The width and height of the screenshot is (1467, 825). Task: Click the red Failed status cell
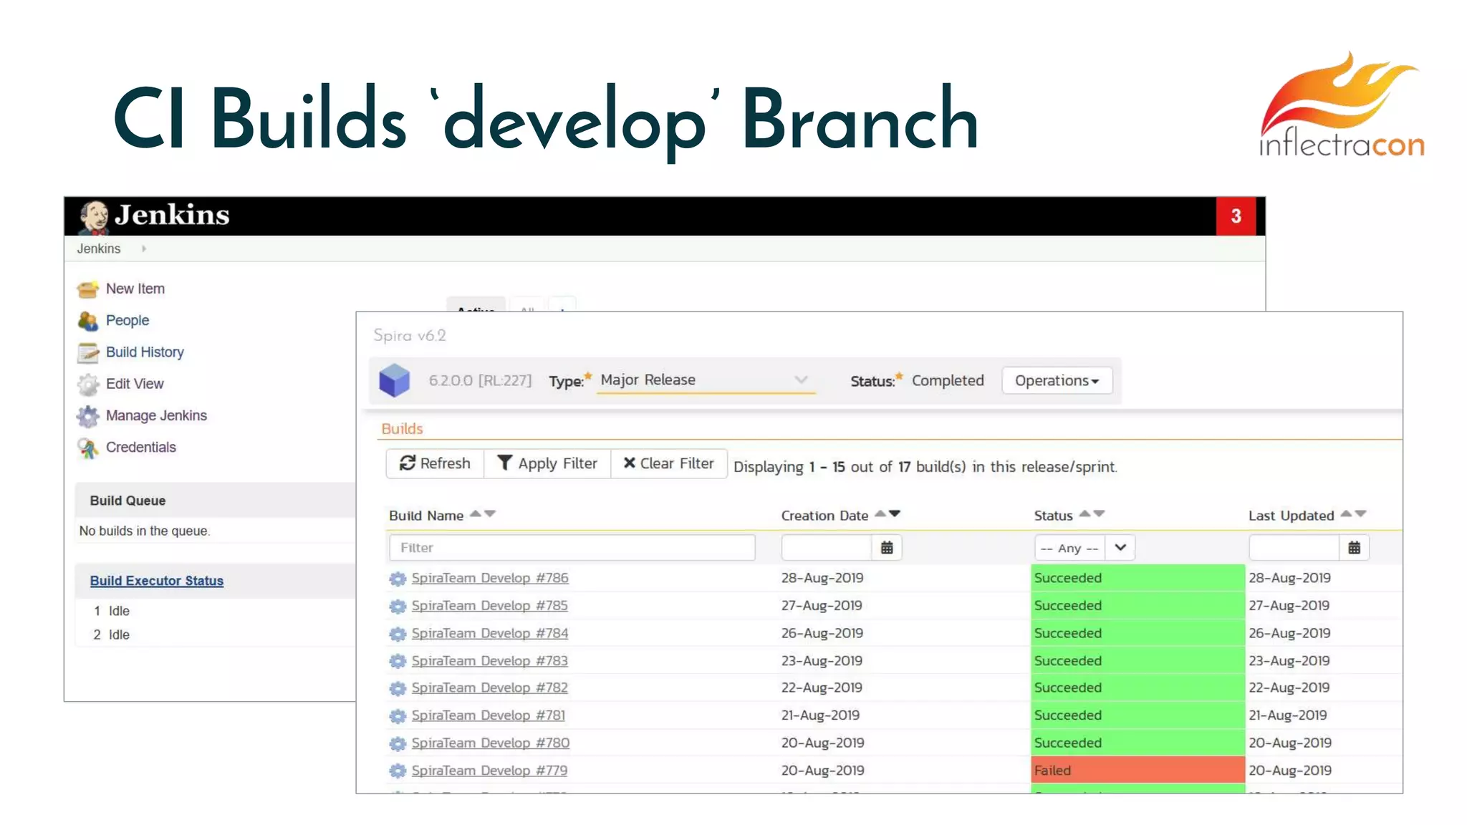coord(1137,771)
